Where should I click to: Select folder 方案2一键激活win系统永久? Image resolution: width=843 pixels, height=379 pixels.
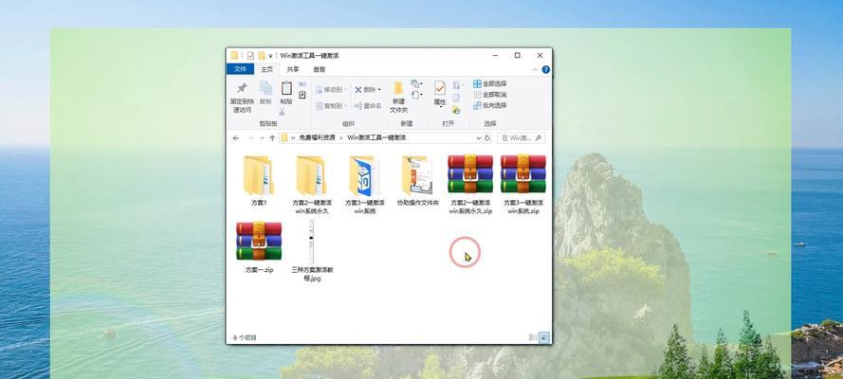(312, 184)
